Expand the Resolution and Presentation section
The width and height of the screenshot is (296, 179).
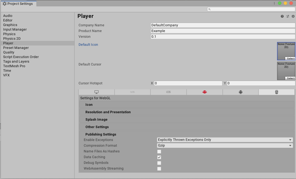tap(187, 112)
